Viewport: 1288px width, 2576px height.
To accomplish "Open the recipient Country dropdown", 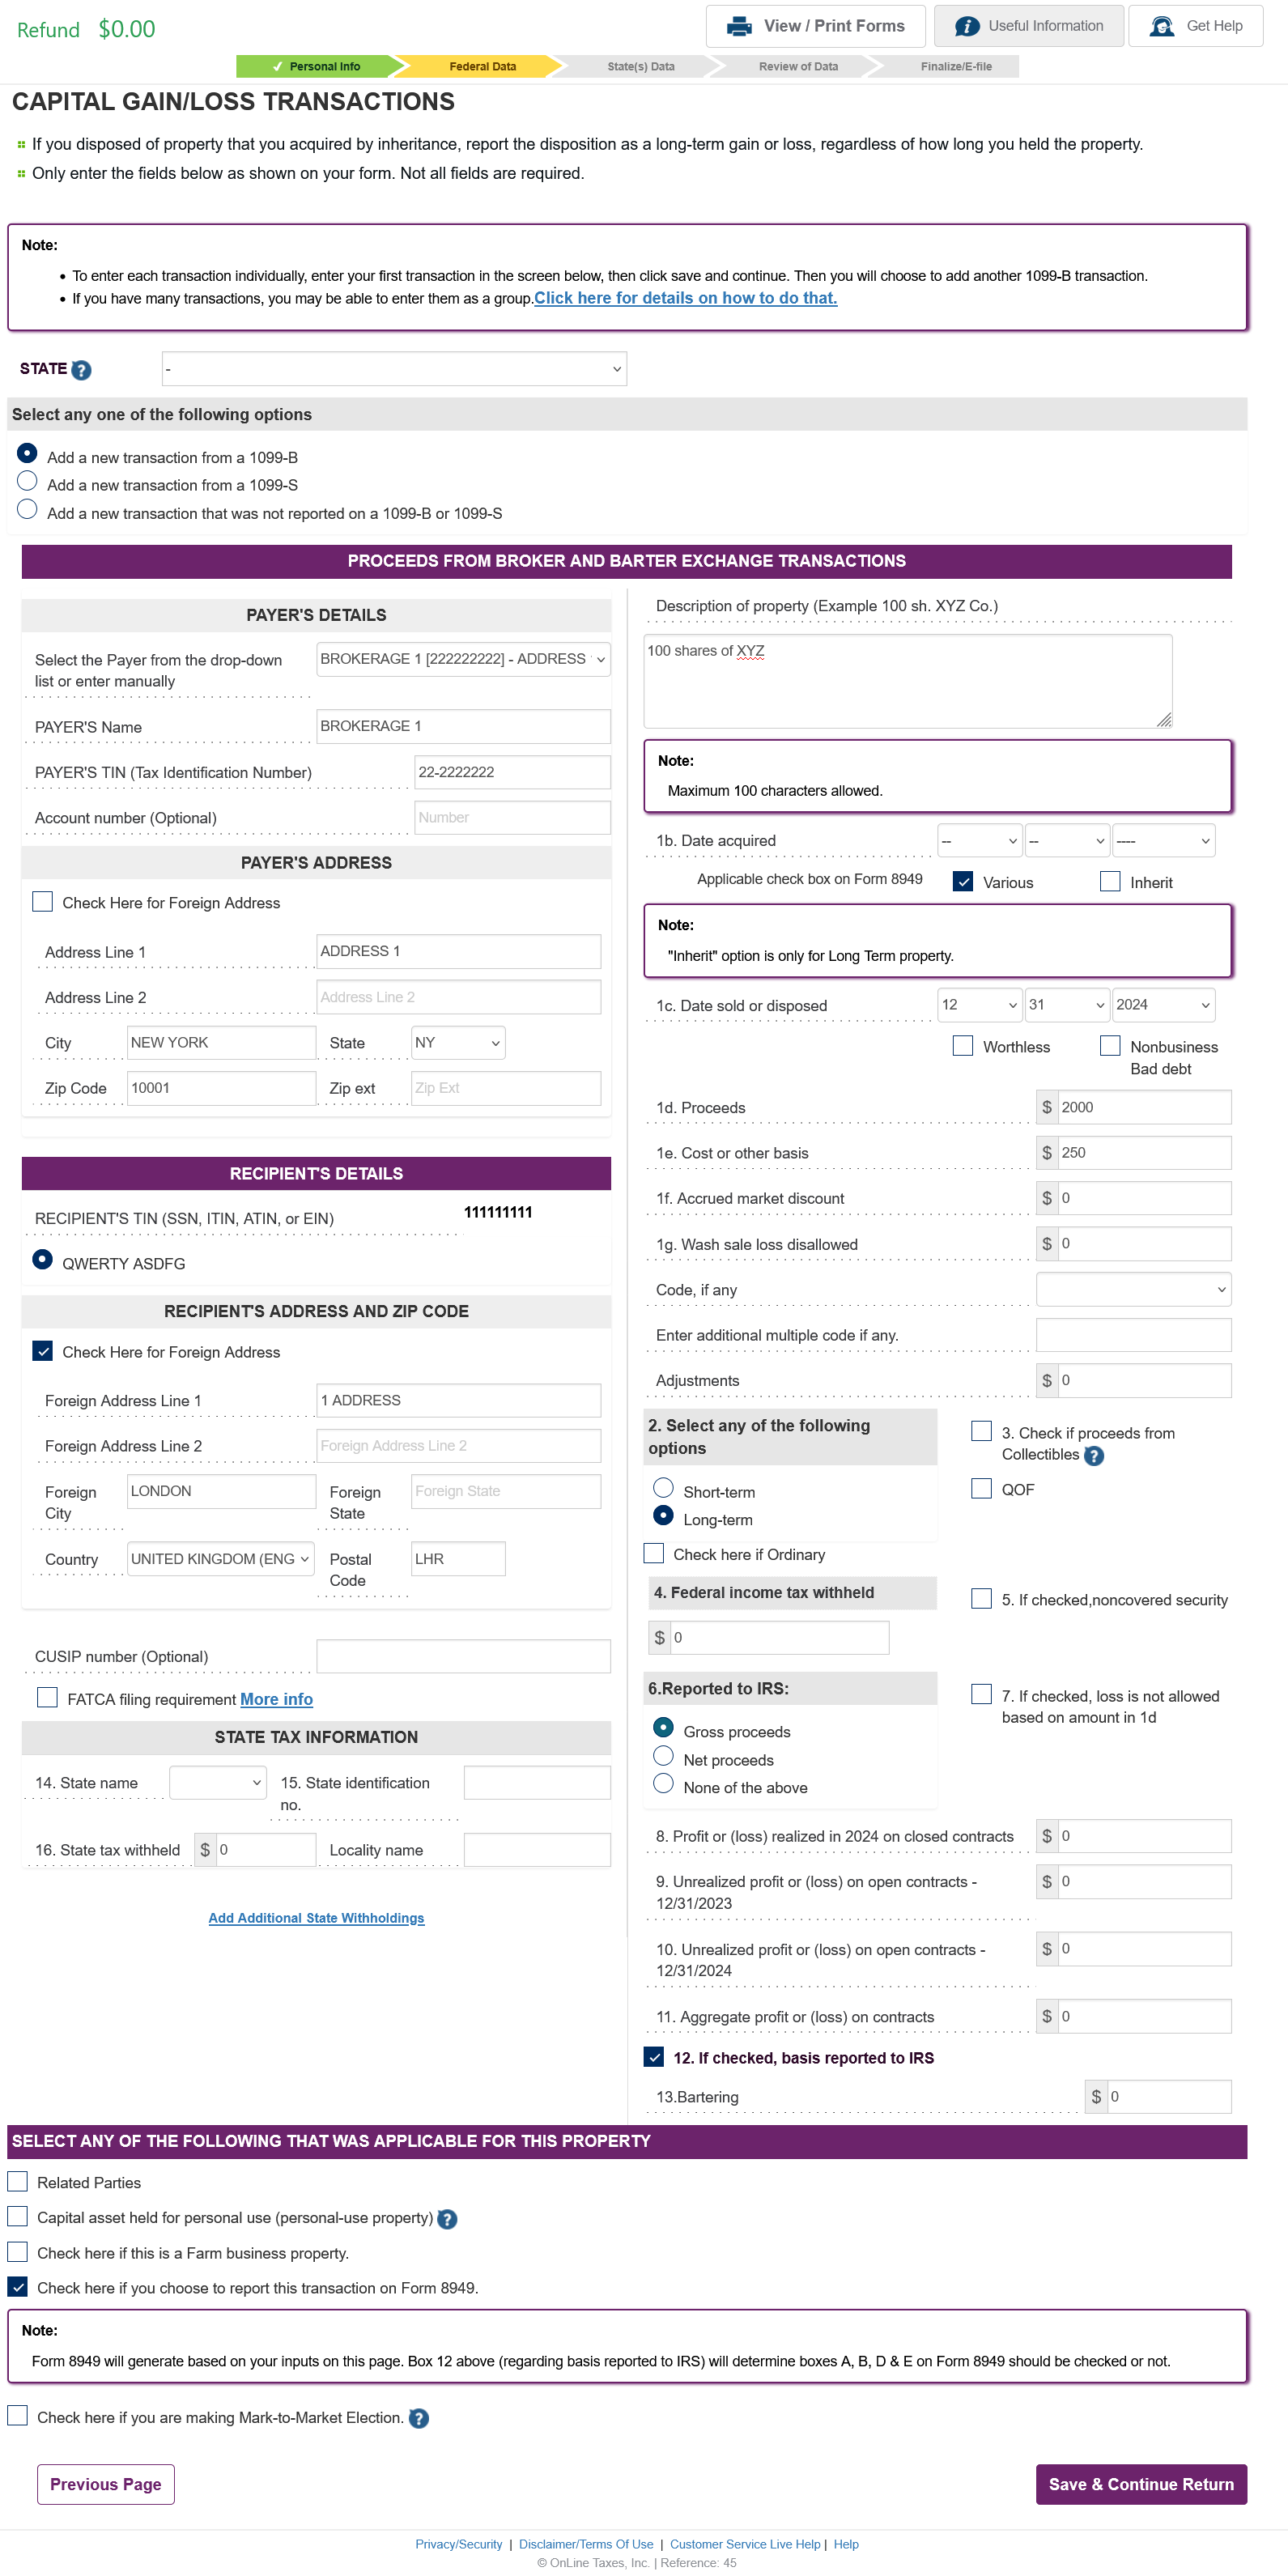I will point(220,1559).
